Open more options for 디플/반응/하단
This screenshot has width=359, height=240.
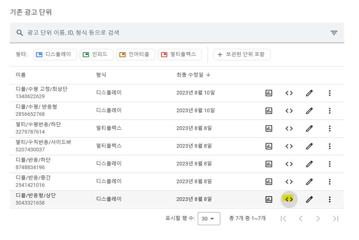[330, 164]
